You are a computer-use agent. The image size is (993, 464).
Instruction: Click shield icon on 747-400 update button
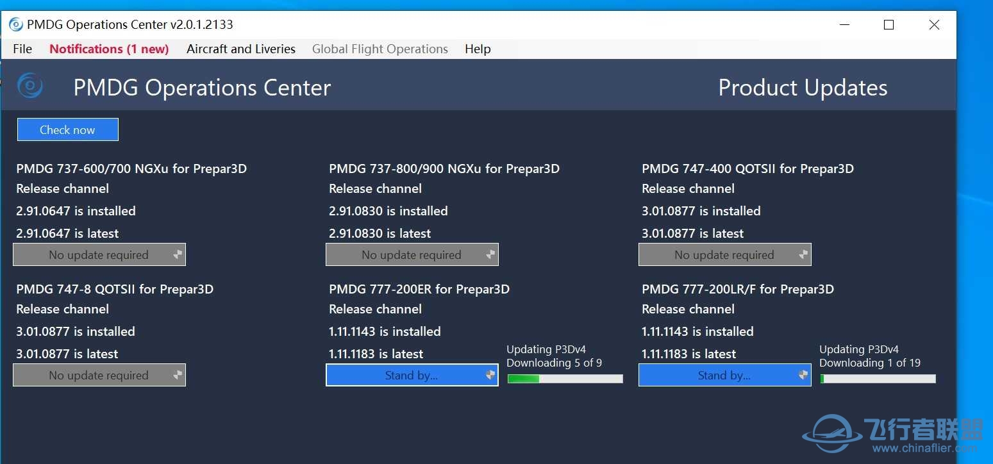click(x=803, y=255)
